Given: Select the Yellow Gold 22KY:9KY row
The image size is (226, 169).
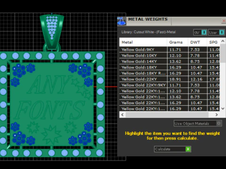Looking at the screenshot, I should click(169, 85).
